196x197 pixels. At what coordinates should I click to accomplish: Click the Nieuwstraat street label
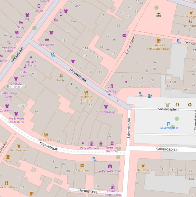pyautogui.click(x=78, y=75)
